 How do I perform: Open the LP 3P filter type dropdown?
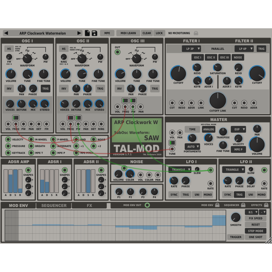191,49
